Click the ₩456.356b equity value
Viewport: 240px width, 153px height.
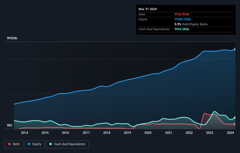tap(183, 19)
